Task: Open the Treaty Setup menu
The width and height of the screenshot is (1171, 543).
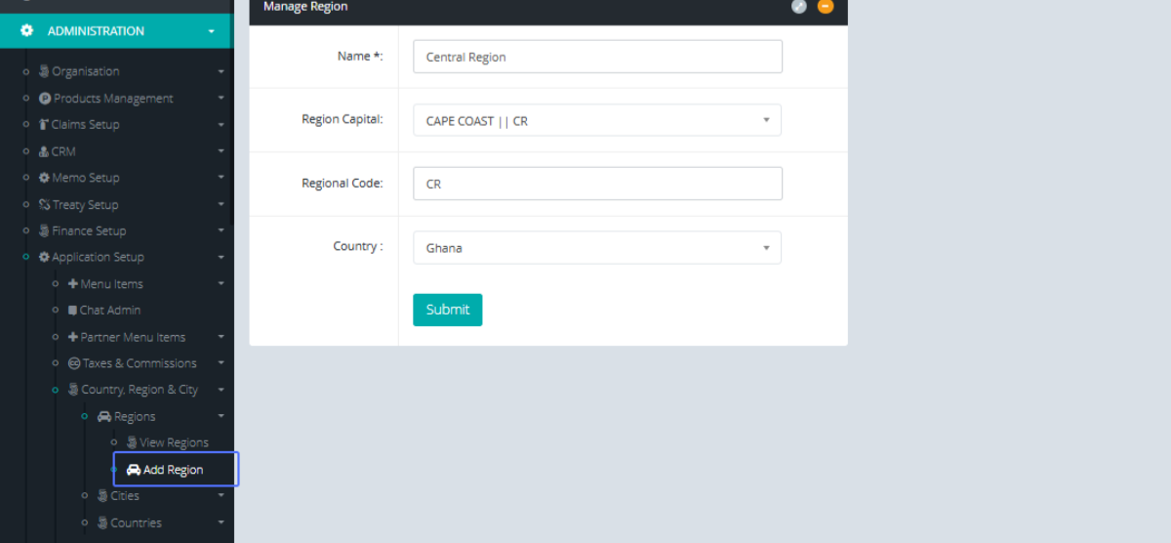Action: [x=85, y=205]
